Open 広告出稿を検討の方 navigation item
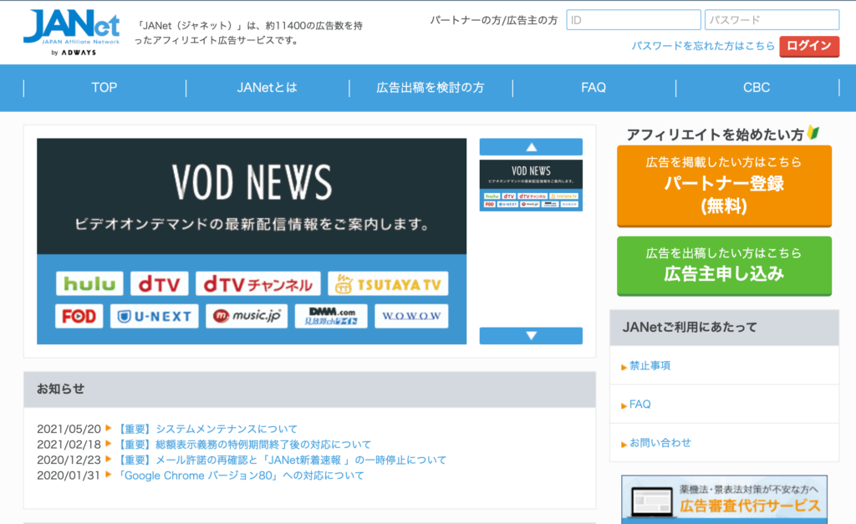The image size is (856, 524). point(431,88)
